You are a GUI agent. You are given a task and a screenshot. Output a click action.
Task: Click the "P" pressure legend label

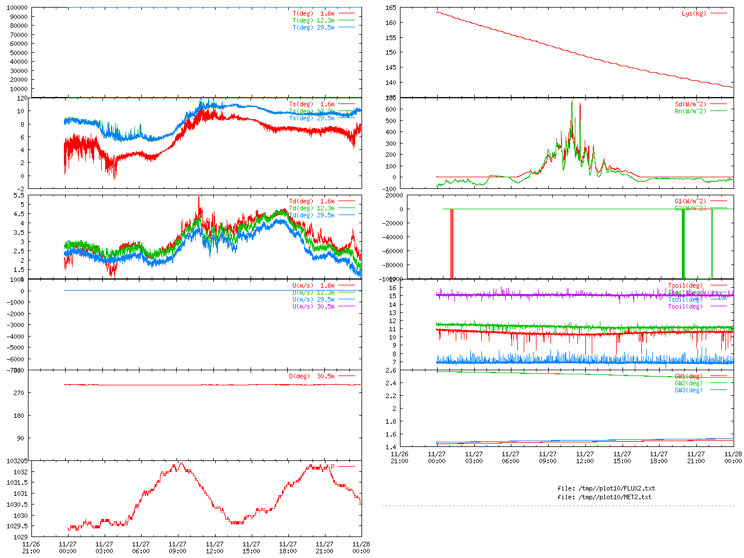tap(333, 466)
